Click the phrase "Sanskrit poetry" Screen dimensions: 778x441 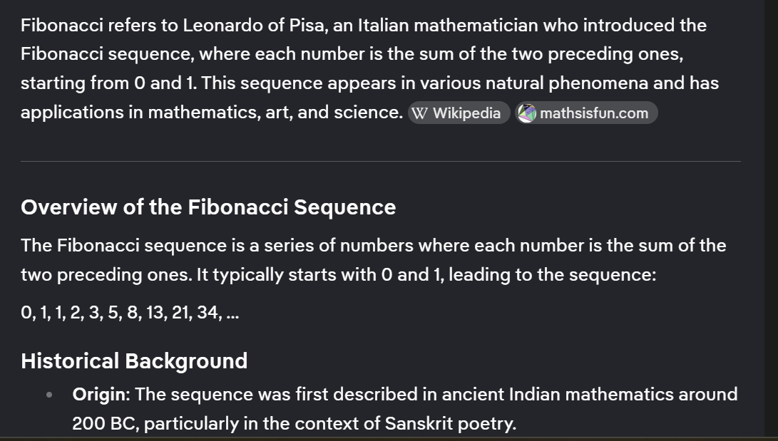(x=449, y=424)
